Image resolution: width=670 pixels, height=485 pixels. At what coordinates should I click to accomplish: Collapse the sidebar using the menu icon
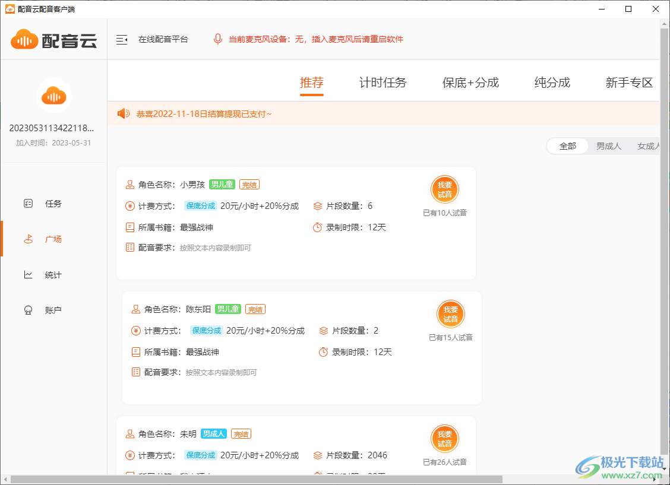tap(122, 39)
